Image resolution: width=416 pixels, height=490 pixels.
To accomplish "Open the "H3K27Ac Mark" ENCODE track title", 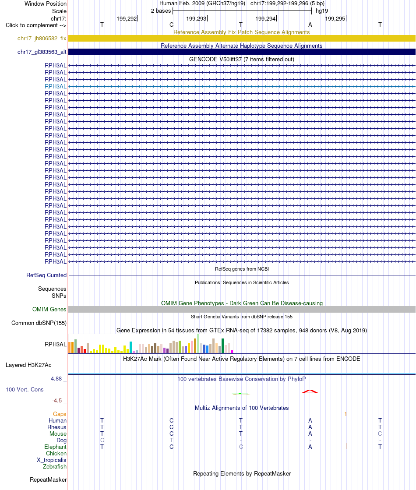I will [242, 359].
